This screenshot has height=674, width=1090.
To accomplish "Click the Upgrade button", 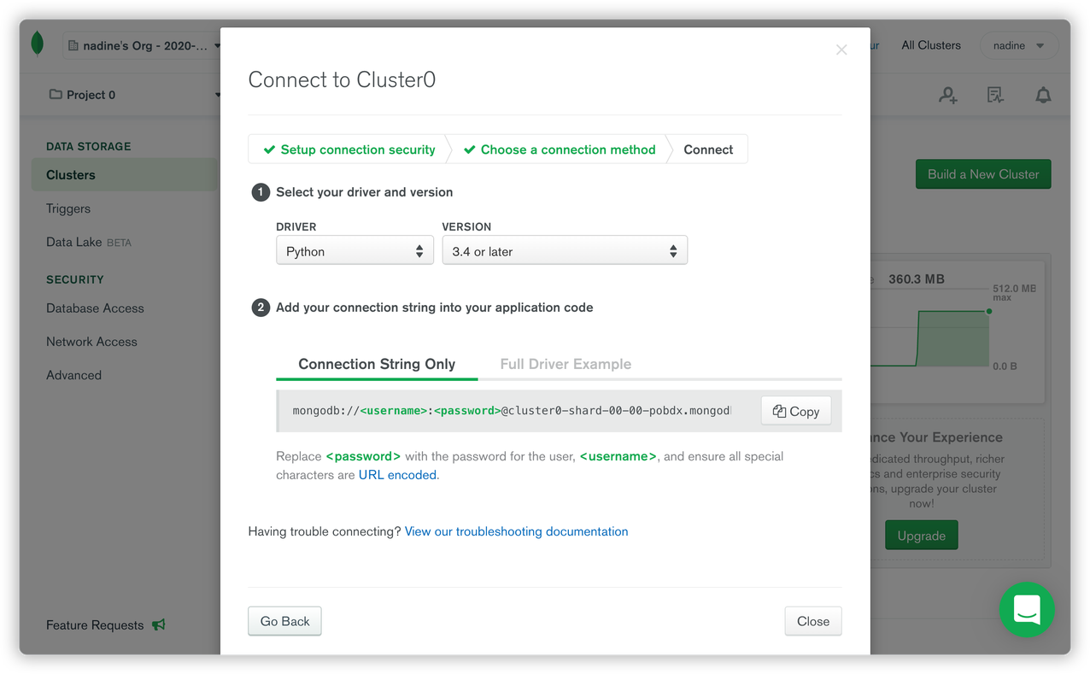I will 921,535.
